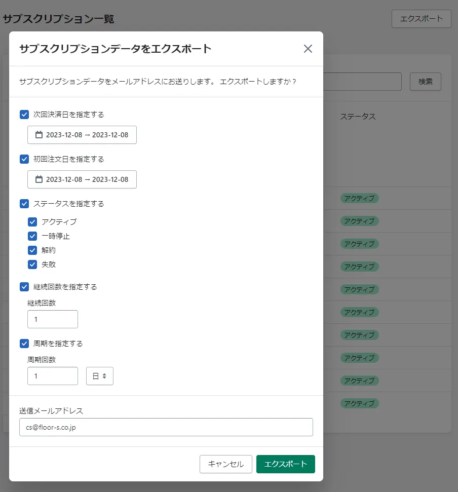Toggle 継続回数を指定する checkbox
This screenshot has width=458, height=492.
[24, 287]
